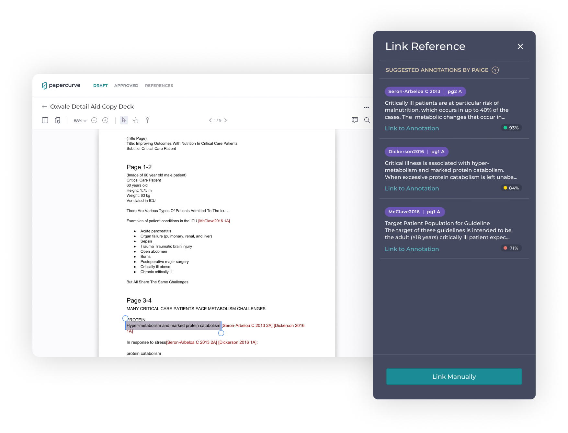Click the Oxvale Detail Aid Copy Deck title
This screenshot has width=568, height=433.
click(92, 107)
